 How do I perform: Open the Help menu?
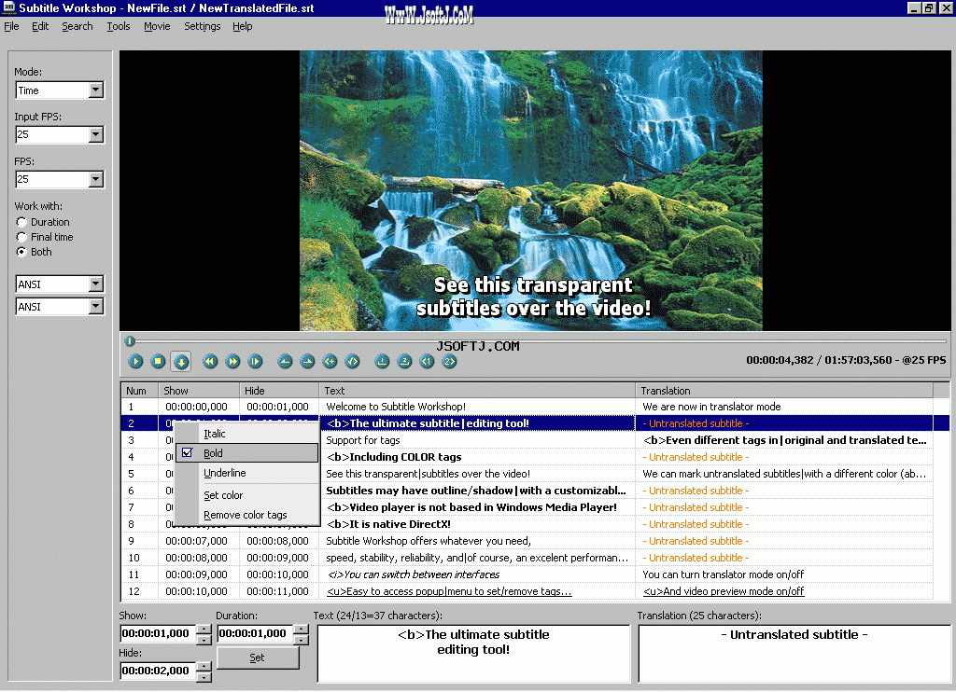coord(242,26)
